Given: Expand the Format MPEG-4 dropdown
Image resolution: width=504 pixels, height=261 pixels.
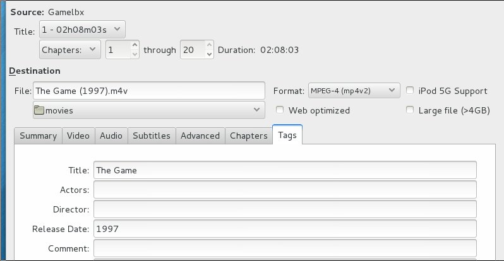Looking at the screenshot, I should click(x=354, y=91).
